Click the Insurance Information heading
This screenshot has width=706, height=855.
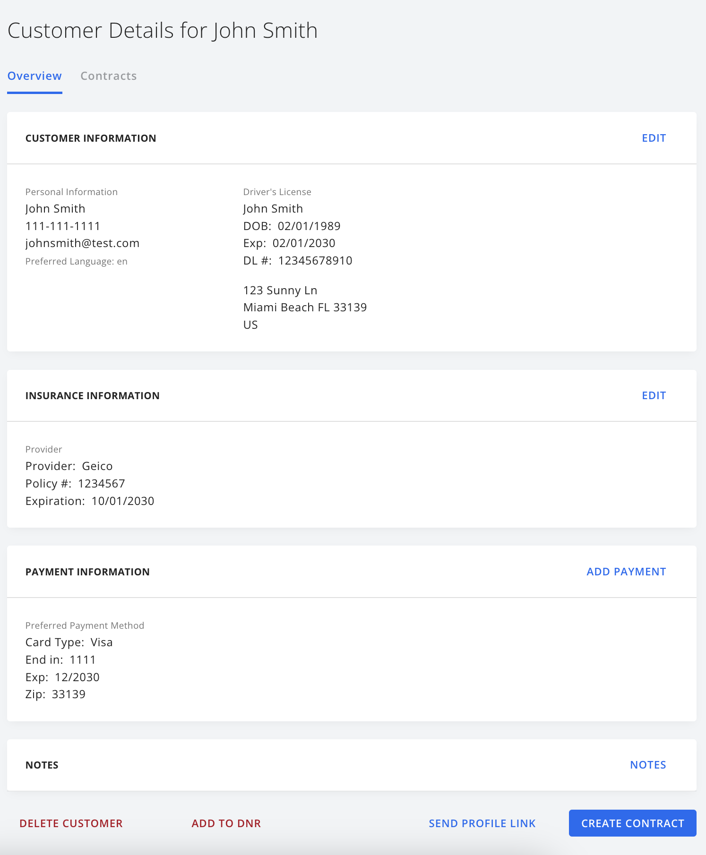(x=93, y=396)
